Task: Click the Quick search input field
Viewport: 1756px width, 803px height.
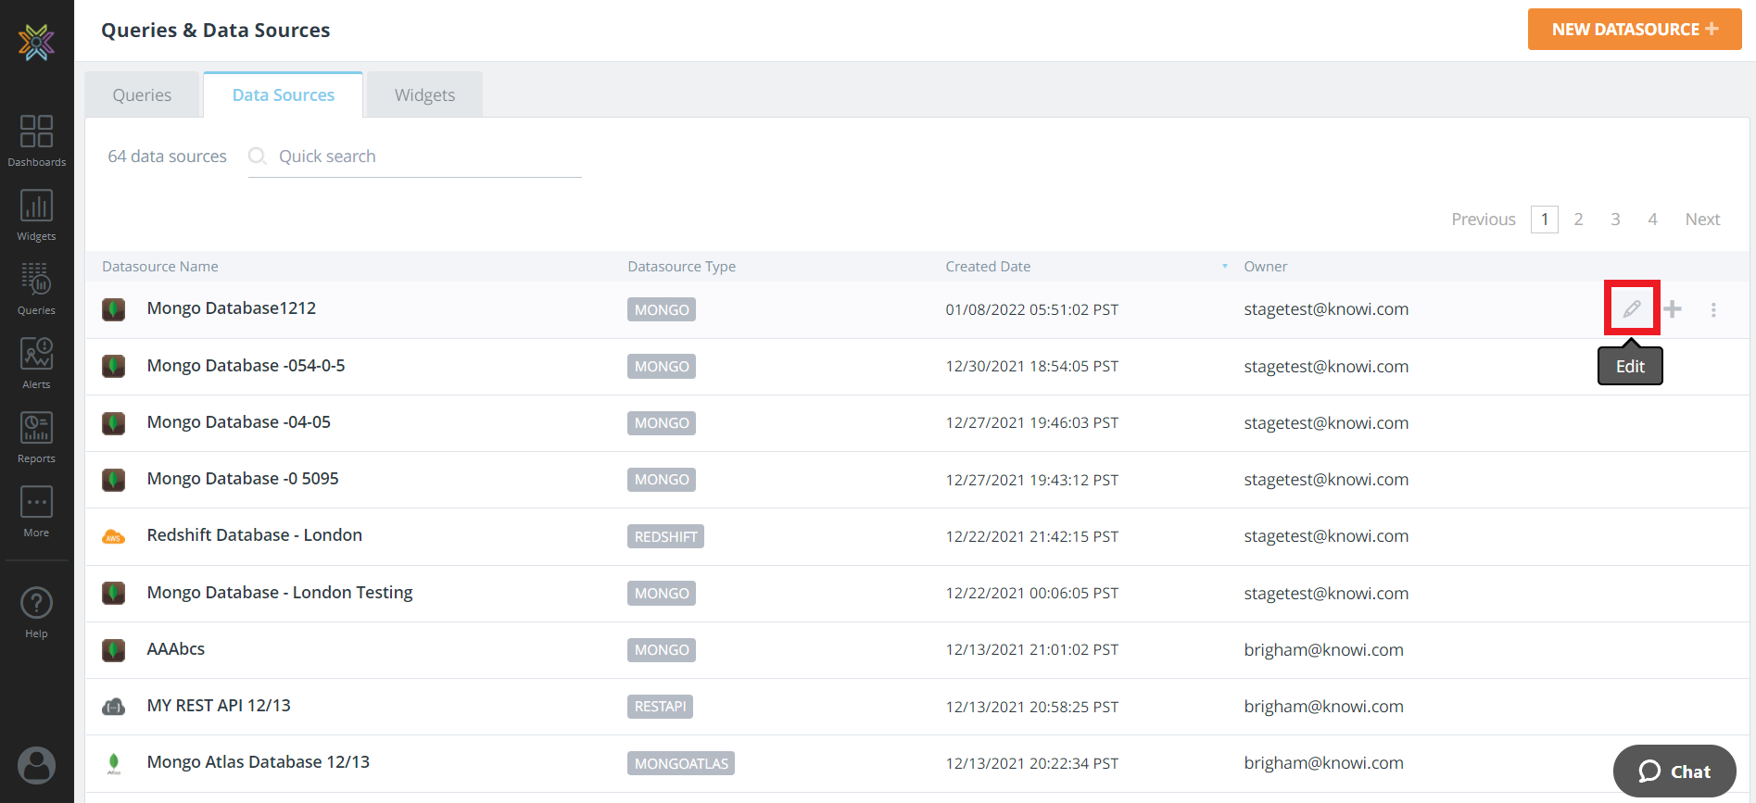Action: [426, 157]
